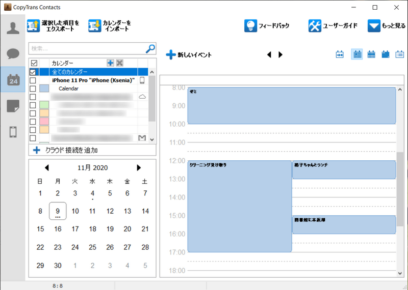Open the User Guide (ユーザーガイド)
Image resolution: width=408 pixels, height=290 pixels.
[333, 26]
